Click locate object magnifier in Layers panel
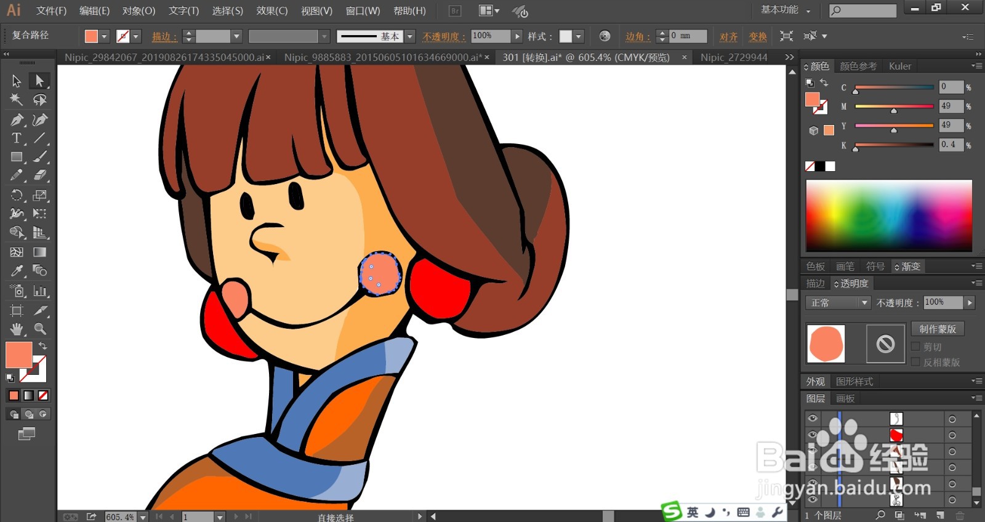 [880, 515]
